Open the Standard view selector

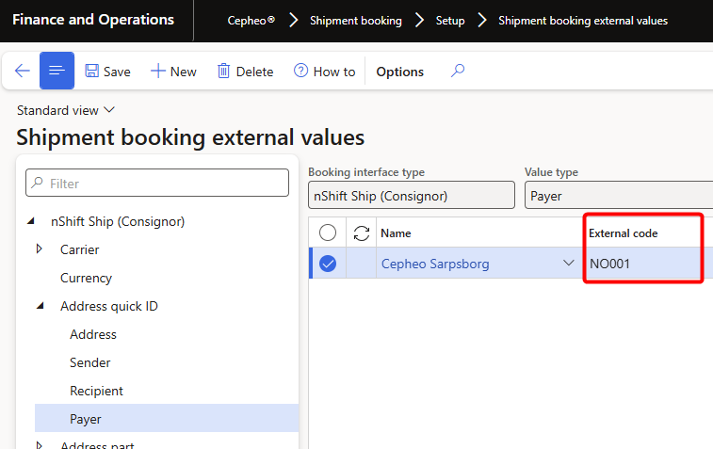66,110
